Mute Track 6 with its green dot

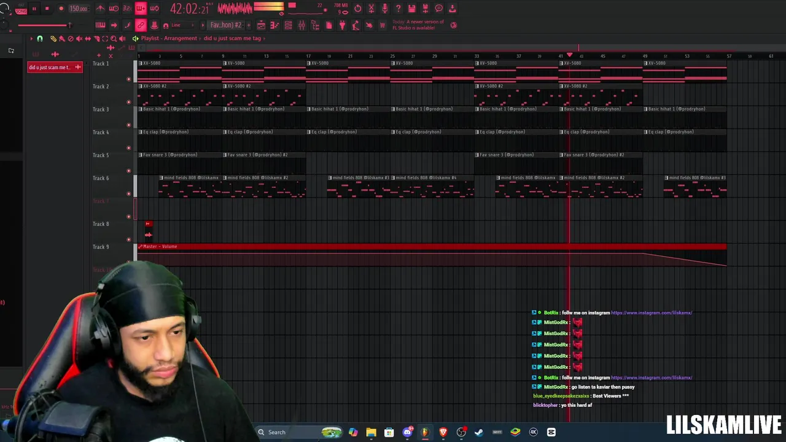128,193
